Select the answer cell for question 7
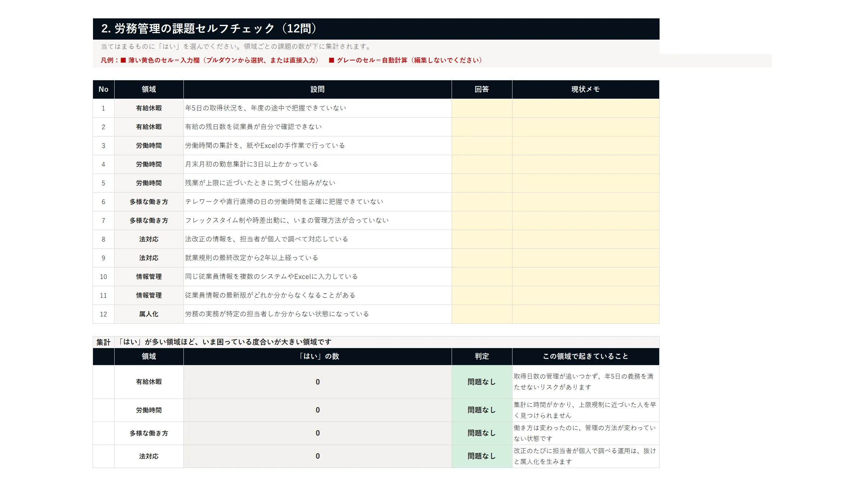Image resolution: width=865 pixels, height=486 pixels. pyautogui.click(x=482, y=220)
